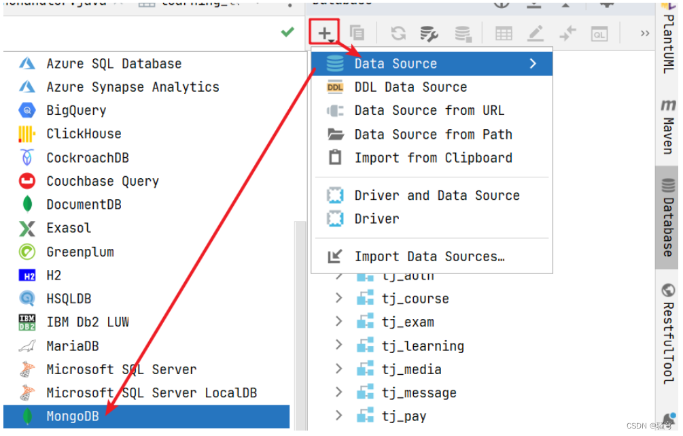This screenshot has height=436, width=683.
Task: Click the plus add data source icon
Action: tap(325, 33)
